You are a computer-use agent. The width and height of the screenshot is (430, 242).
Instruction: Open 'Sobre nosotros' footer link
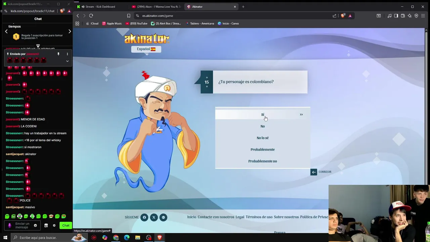286,217
